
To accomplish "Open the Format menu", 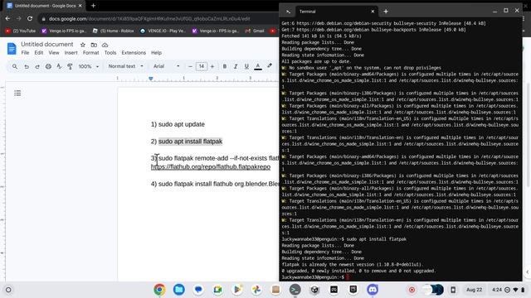I will pos(90,53).
